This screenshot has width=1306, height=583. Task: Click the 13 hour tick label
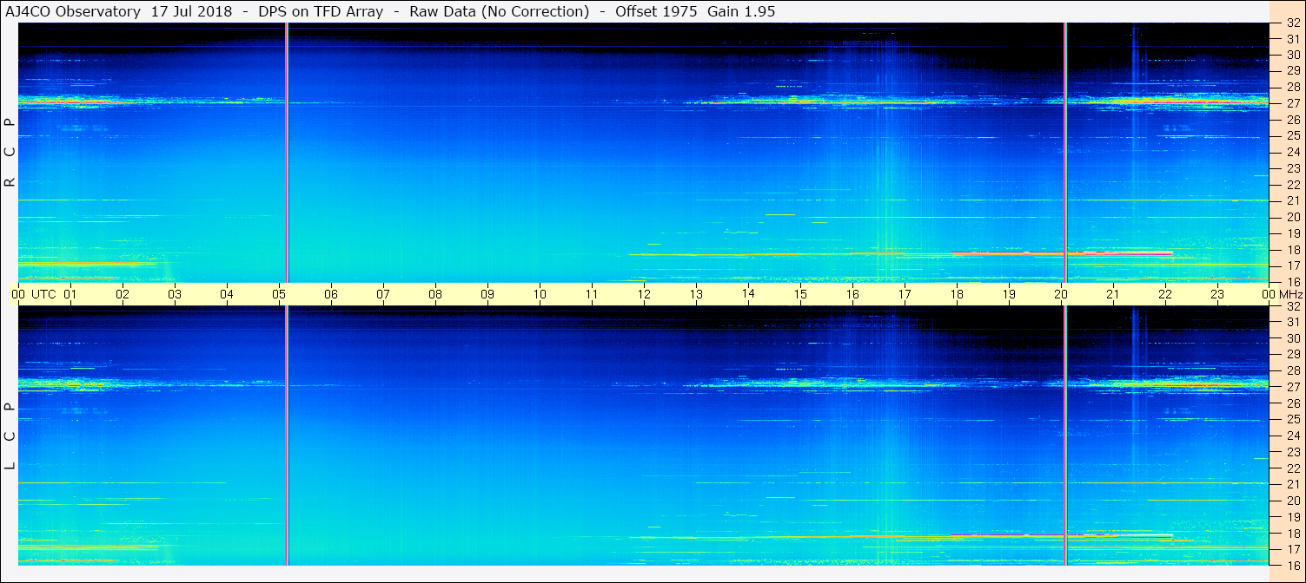tap(696, 294)
